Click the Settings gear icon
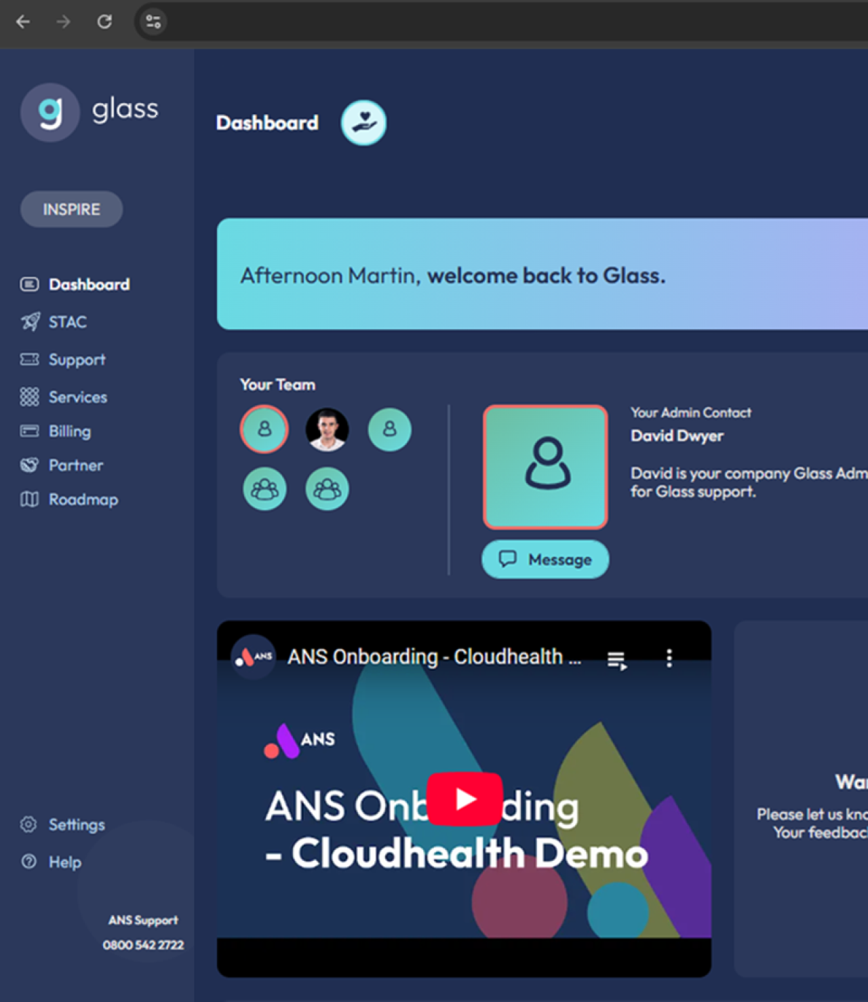This screenshot has height=1002, width=868. coord(28,824)
